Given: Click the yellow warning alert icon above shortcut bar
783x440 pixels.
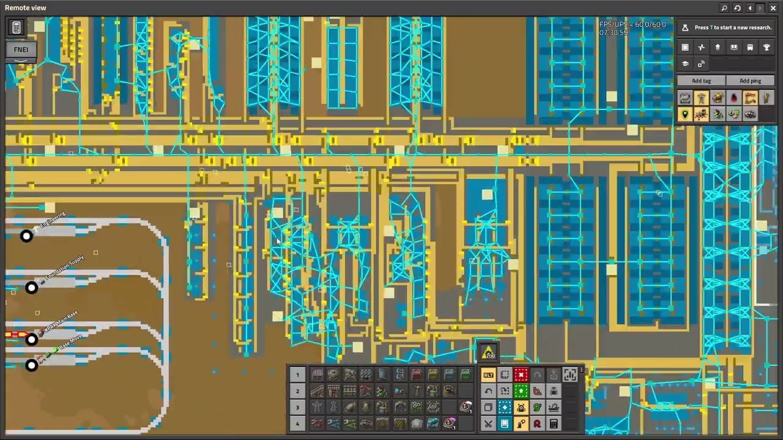Looking at the screenshot, I should 488,353.
